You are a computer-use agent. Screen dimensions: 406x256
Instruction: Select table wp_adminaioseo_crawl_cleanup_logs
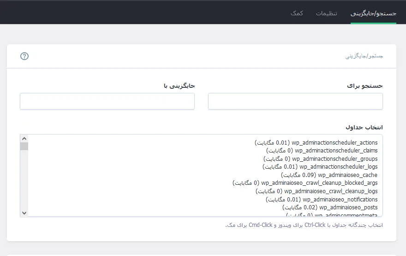316,191
